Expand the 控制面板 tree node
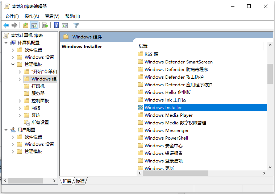Viewport: 275px width, 194px height. coord(20,101)
